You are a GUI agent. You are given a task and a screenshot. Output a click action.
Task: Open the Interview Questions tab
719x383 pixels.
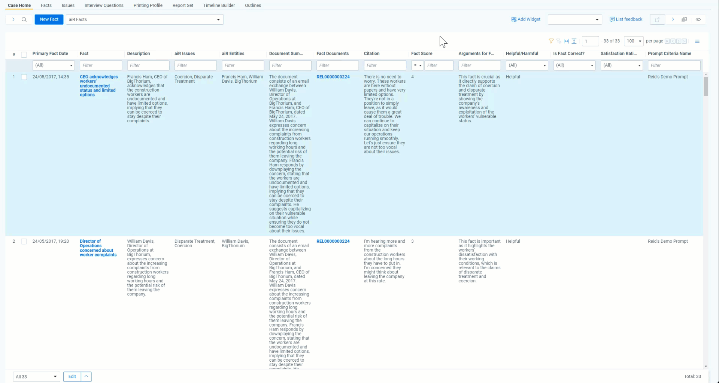(104, 5)
